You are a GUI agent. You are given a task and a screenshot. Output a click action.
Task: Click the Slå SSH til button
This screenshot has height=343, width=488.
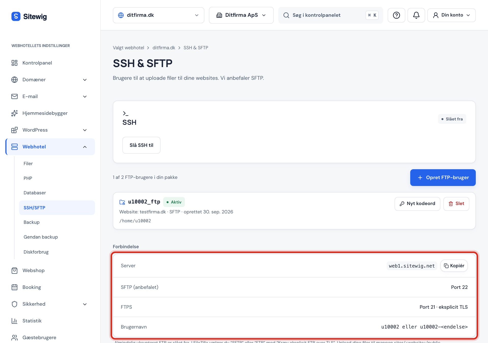(141, 145)
